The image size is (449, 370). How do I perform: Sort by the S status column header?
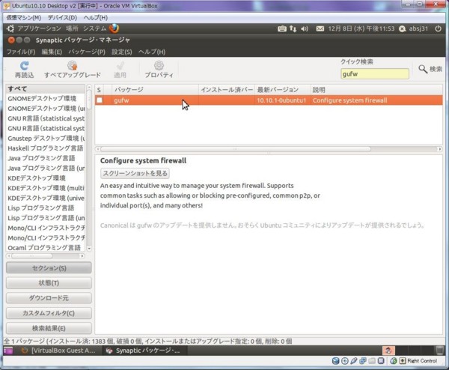point(99,90)
